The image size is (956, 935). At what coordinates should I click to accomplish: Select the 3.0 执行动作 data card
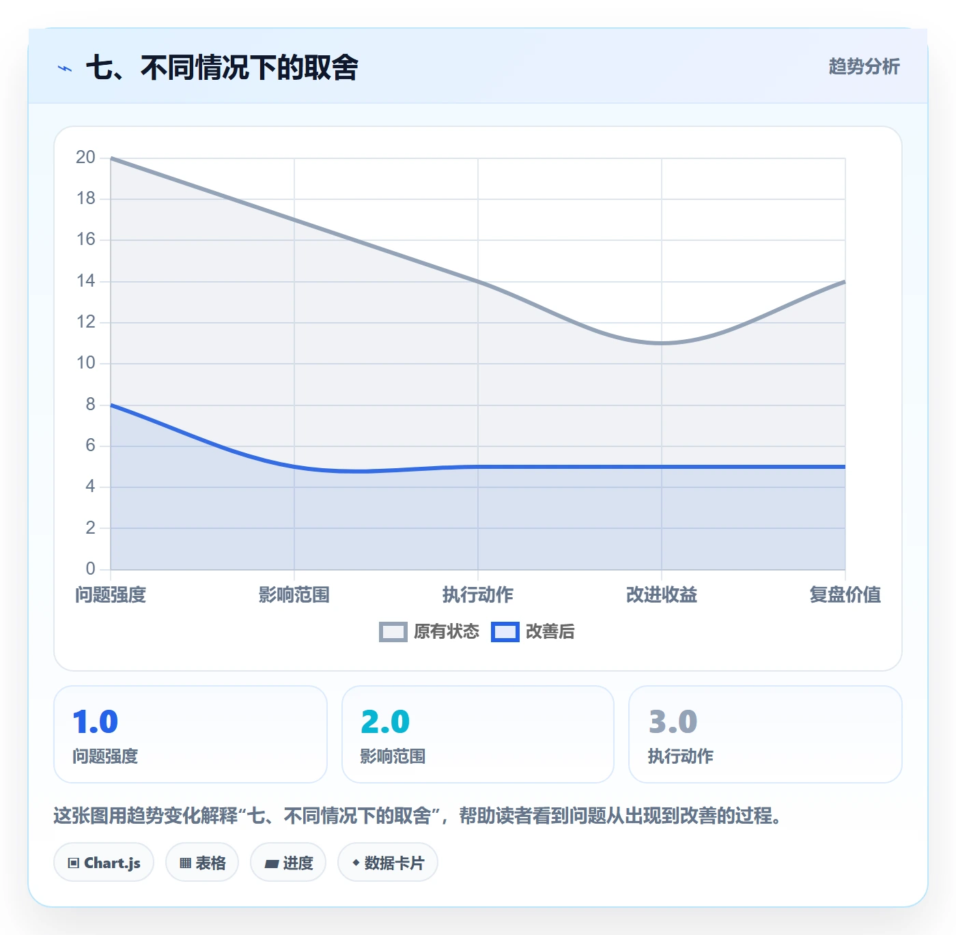pos(765,734)
